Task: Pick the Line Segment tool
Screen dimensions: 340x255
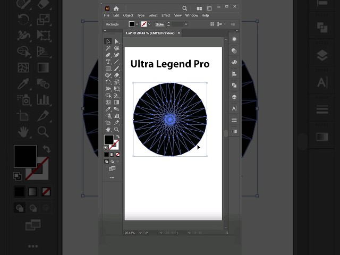Action: 116,62
